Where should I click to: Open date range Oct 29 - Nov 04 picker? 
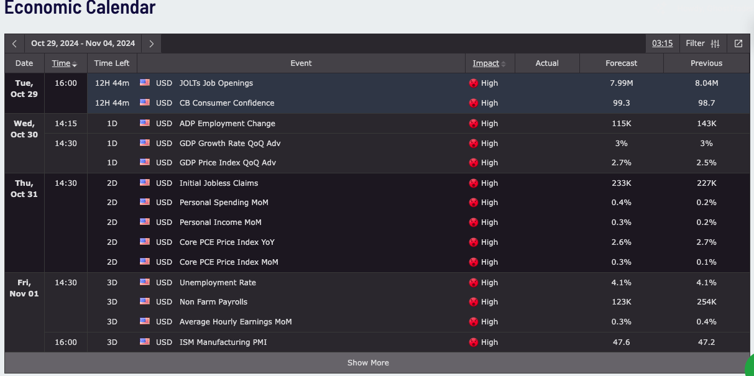click(83, 44)
